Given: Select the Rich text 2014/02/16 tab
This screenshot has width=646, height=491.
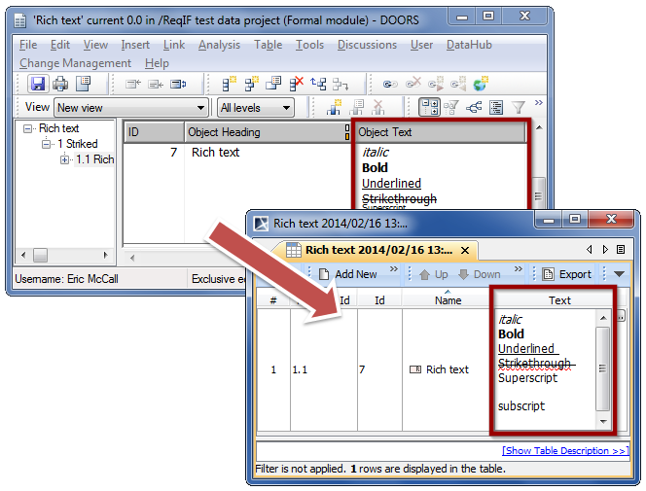Looking at the screenshot, I should coord(378,250).
